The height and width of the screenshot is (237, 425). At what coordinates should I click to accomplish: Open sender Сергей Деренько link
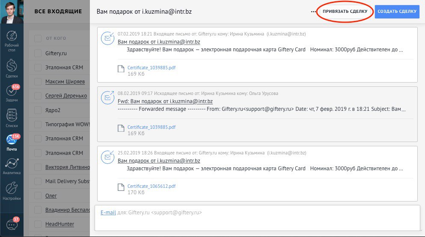point(66,95)
